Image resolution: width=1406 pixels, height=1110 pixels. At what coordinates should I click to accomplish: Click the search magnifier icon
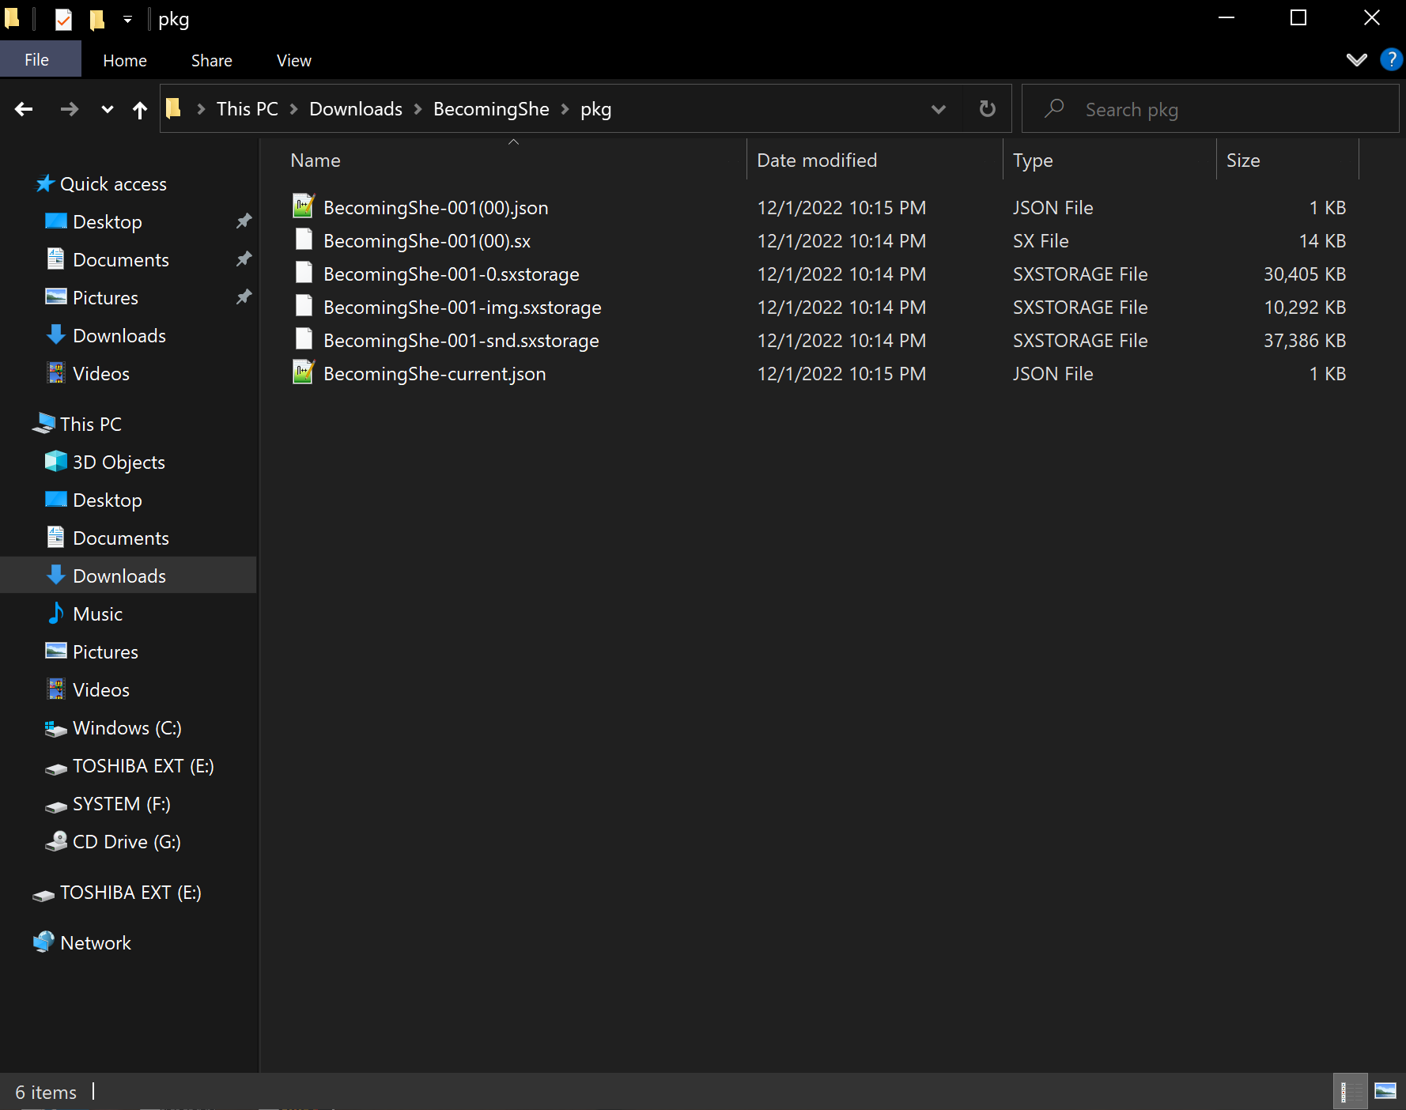[x=1055, y=108]
